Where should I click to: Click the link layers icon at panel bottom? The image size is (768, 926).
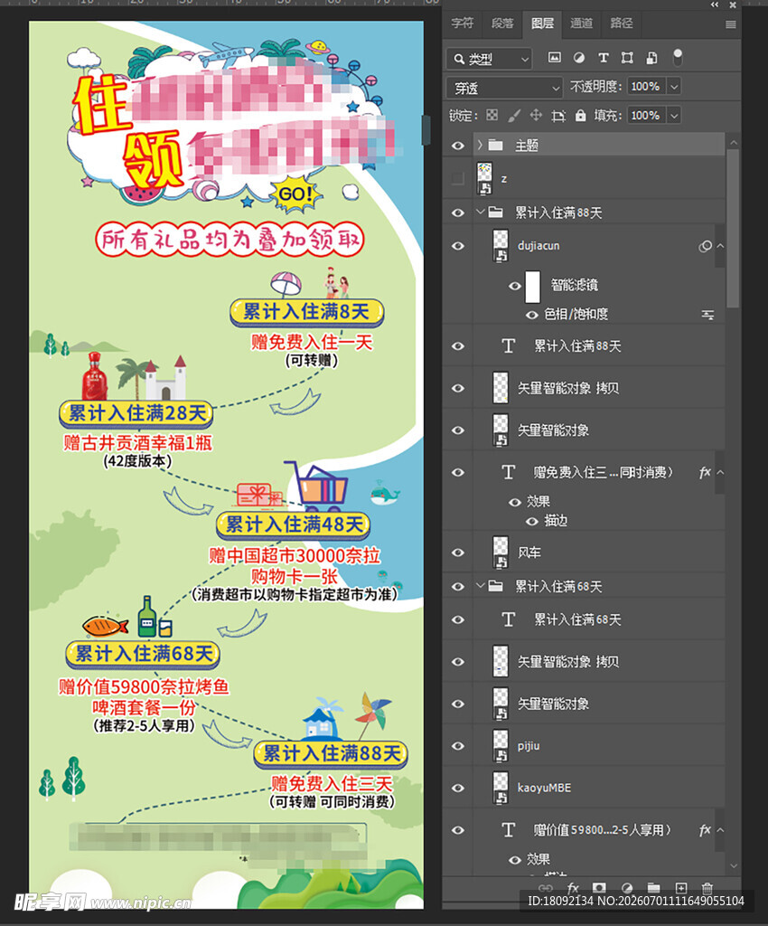tap(546, 888)
